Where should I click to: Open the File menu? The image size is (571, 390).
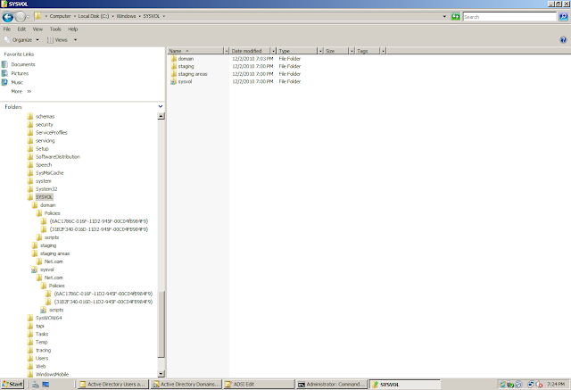(7, 29)
